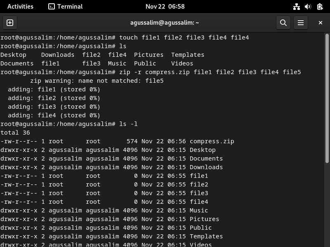
Task: Click the terminal vertical scrollbar
Action: (x=327, y=98)
